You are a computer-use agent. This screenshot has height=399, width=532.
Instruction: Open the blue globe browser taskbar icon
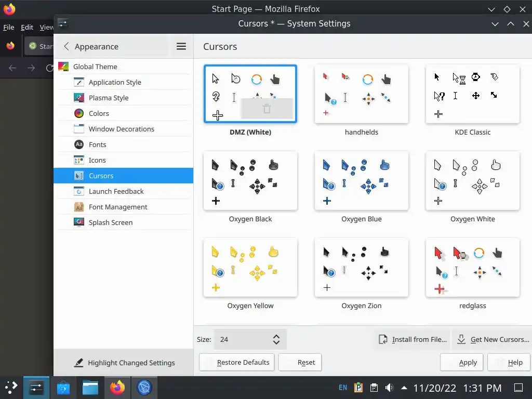coord(144,388)
